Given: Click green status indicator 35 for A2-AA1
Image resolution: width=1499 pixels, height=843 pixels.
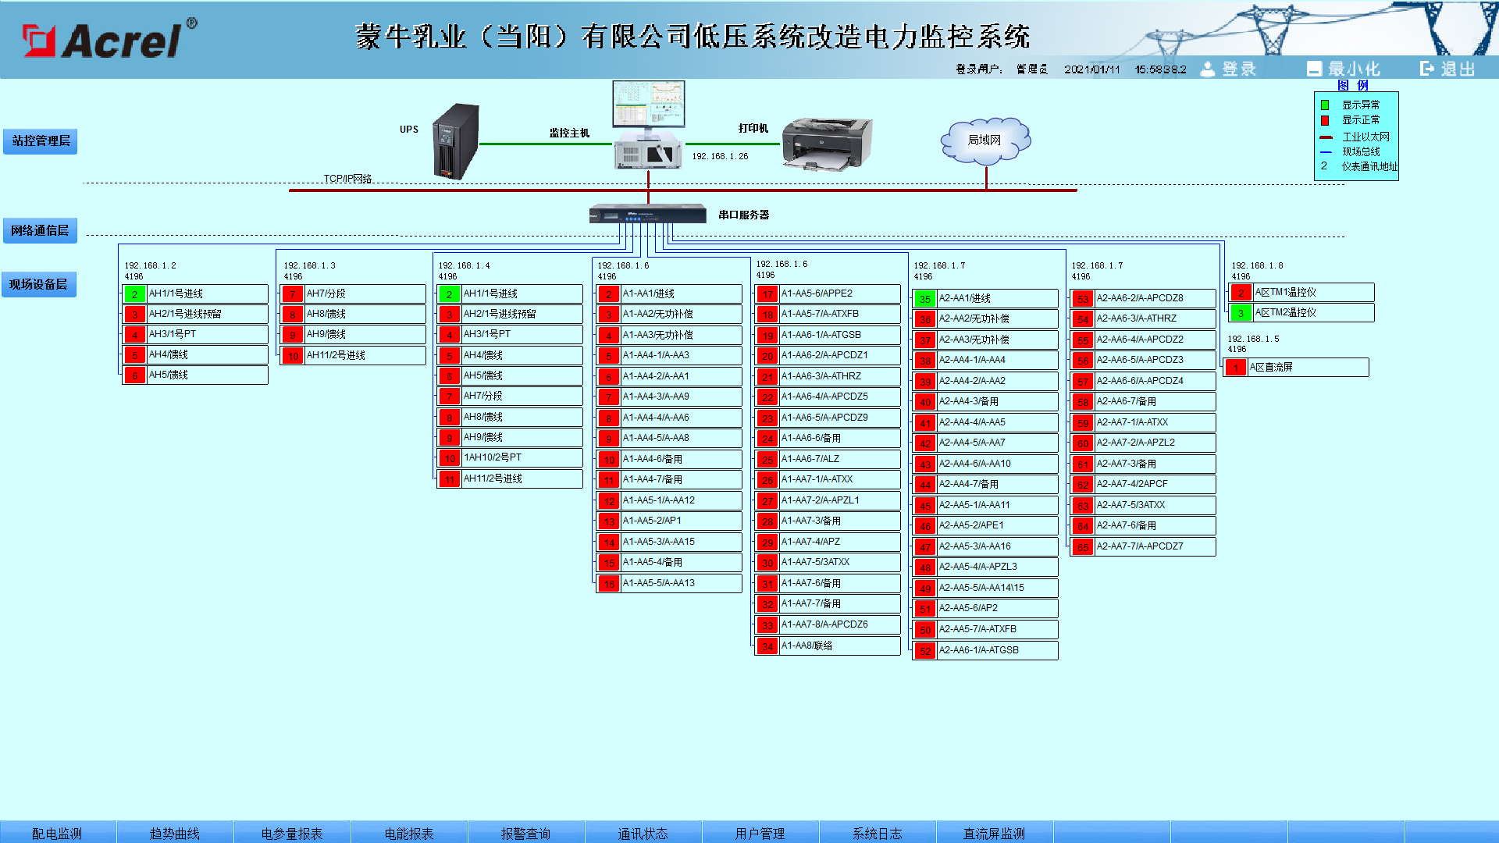Looking at the screenshot, I should click(x=924, y=299).
